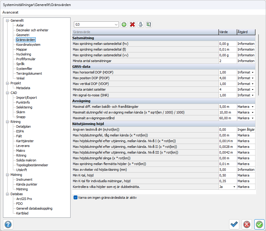Select ArcGIS Pro under Databas
Viewport: 266px width, 231px height.
tap(24, 199)
